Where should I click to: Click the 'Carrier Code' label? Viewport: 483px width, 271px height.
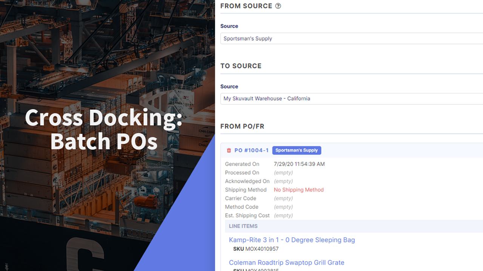coord(240,198)
